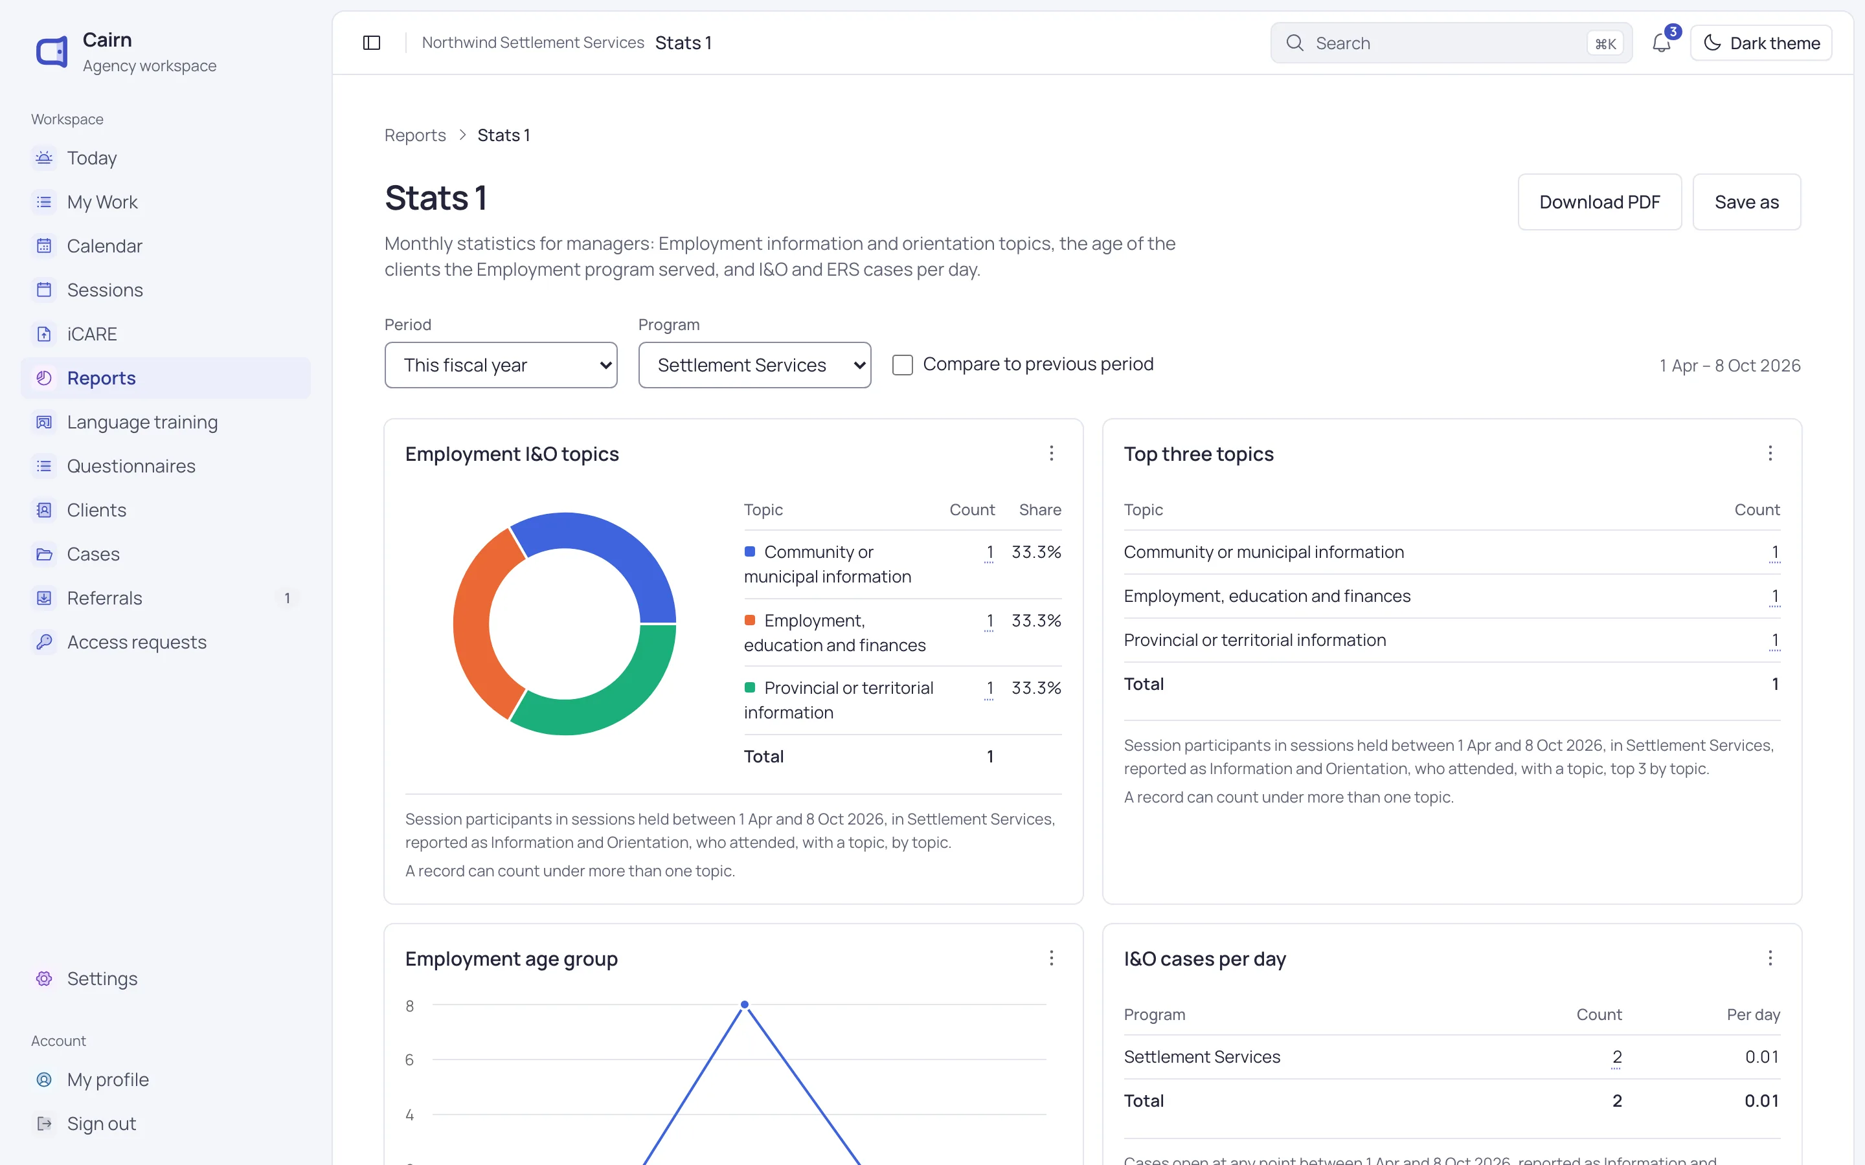Click the Access requests key icon
The image size is (1865, 1165).
(x=44, y=642)
